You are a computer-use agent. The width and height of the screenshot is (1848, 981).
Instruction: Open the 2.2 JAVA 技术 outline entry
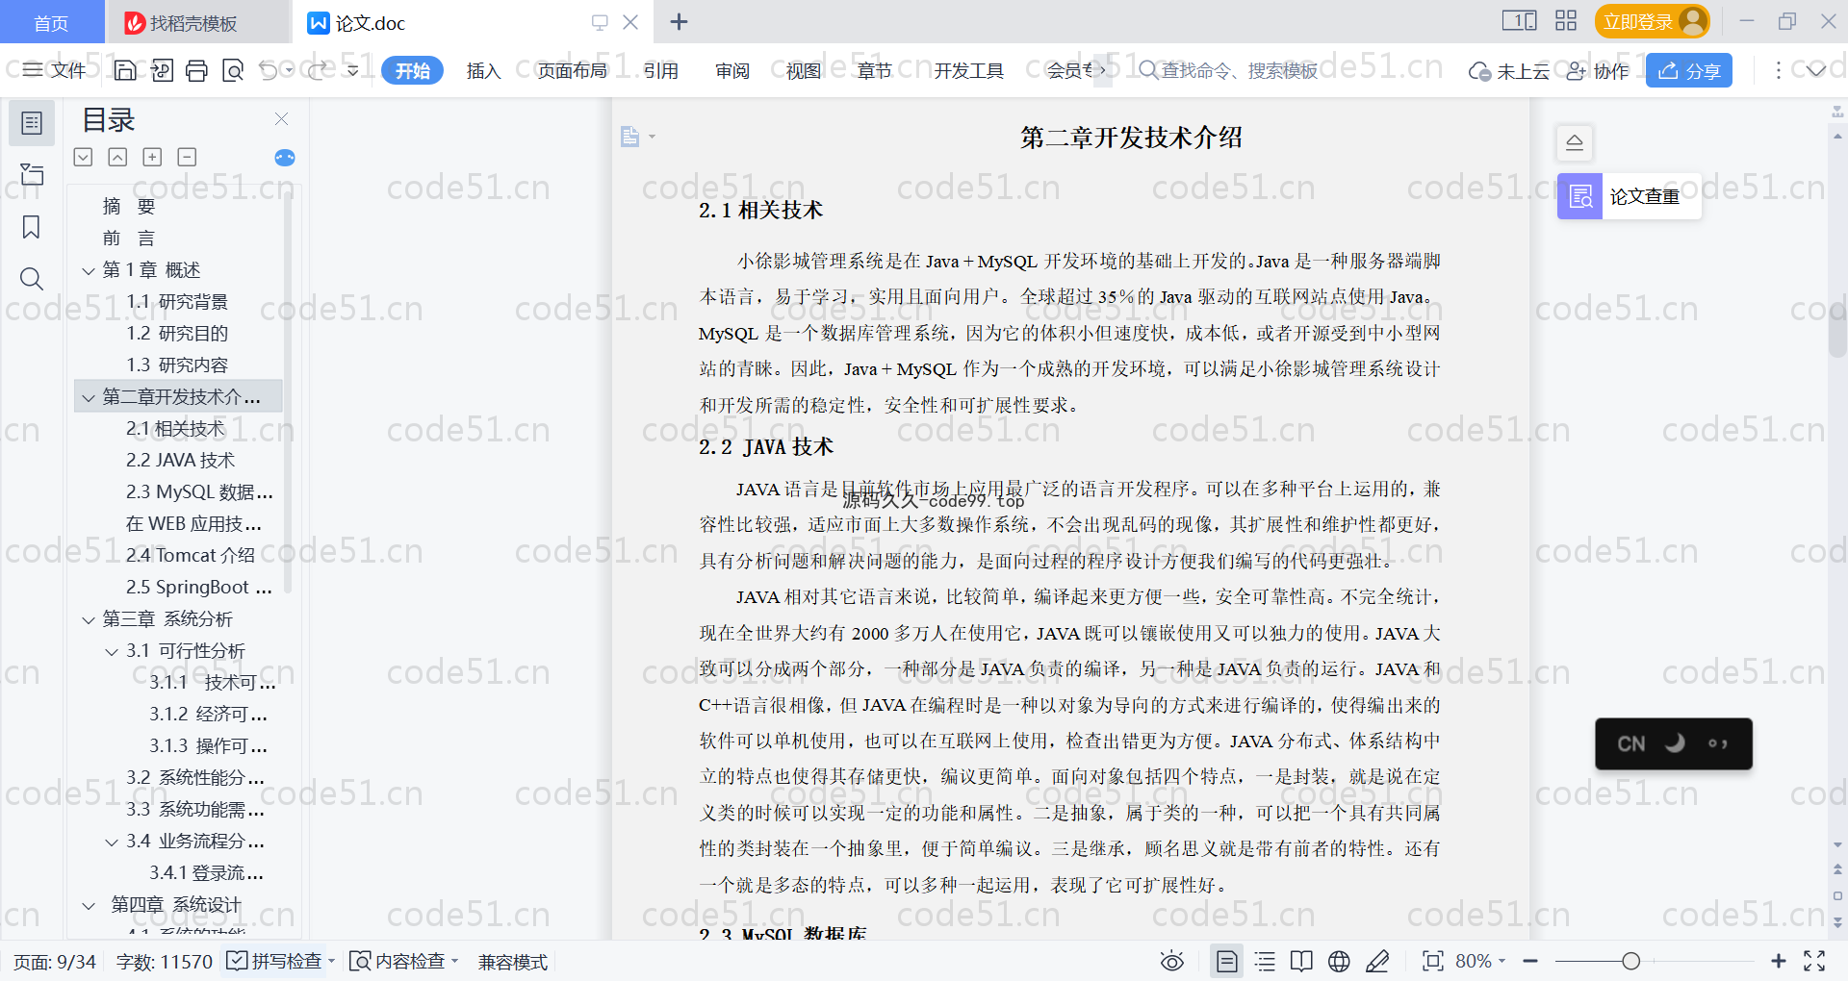click(180, 461)
